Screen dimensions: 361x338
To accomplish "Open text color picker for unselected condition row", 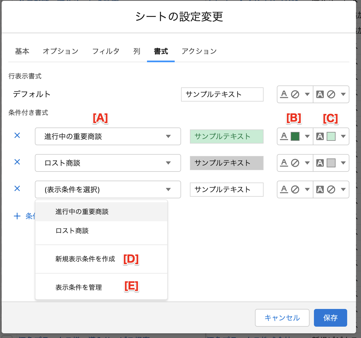I will point(295,189).
